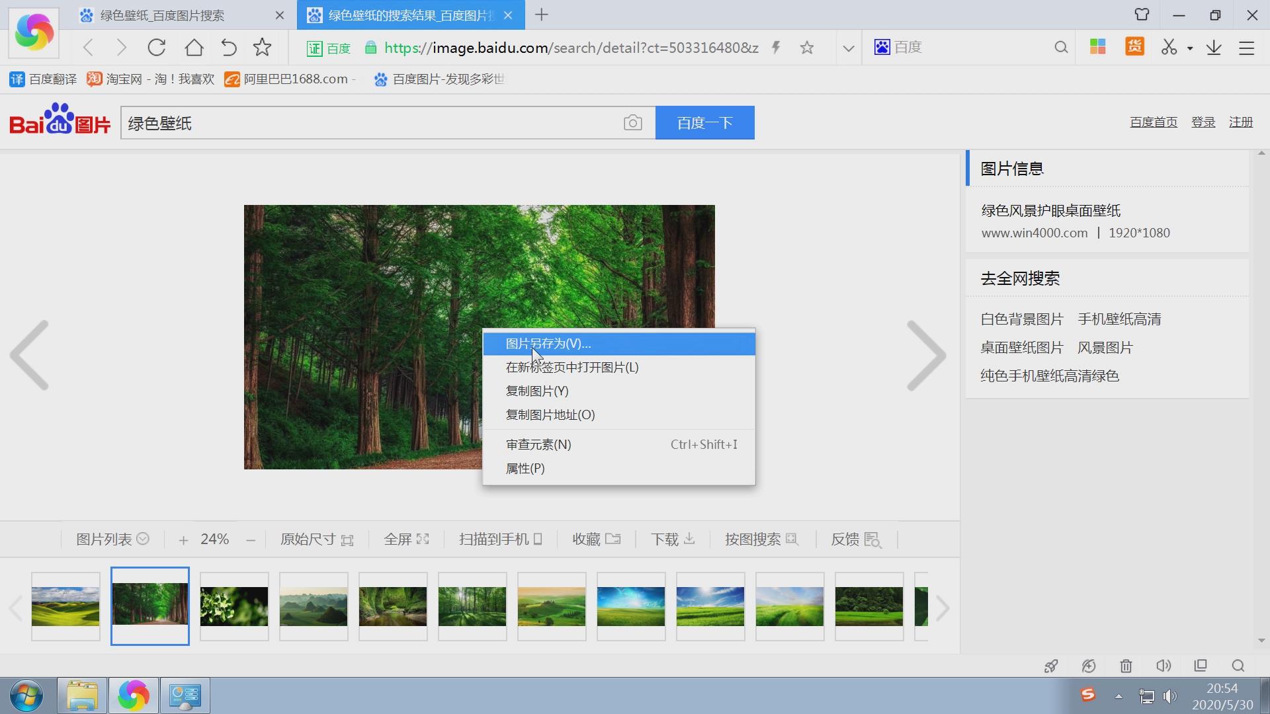The width and height of the screenshot is (1270, 714).
Task: Click the 收藏 (favorites) icon below the image
Action: [595, 539]
